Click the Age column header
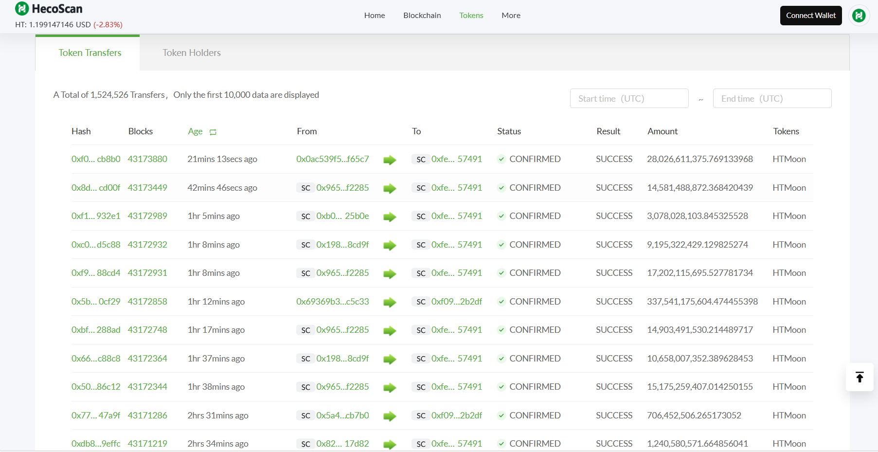 click(x=196, y=131)
